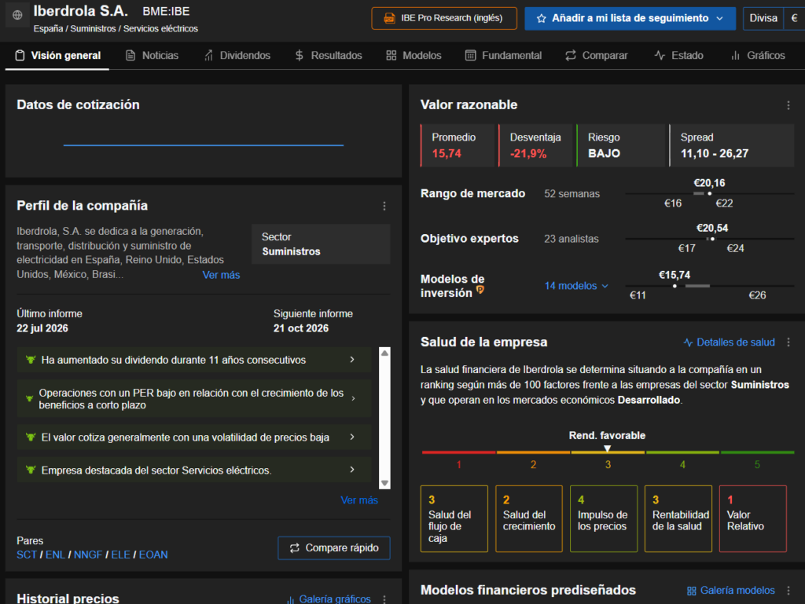Screen dimensions: 805x604
Task: Click Ver más in company description
Action: 221,276
